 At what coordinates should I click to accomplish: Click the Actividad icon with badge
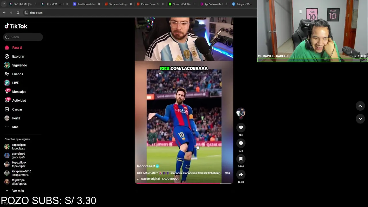(7, 100)
